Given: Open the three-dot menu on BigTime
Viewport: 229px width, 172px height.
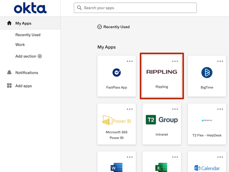Looking at the screenshot, I should click(x=220, y=61).
